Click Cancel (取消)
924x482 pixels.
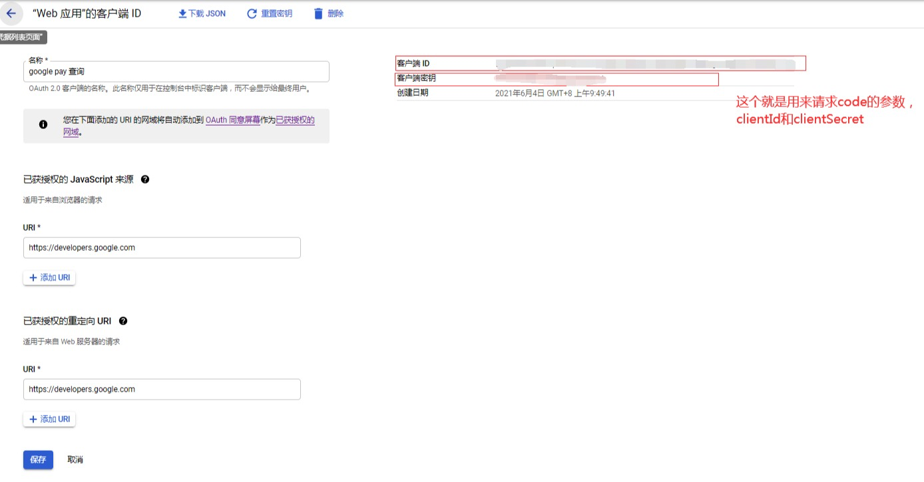(75, 460)
